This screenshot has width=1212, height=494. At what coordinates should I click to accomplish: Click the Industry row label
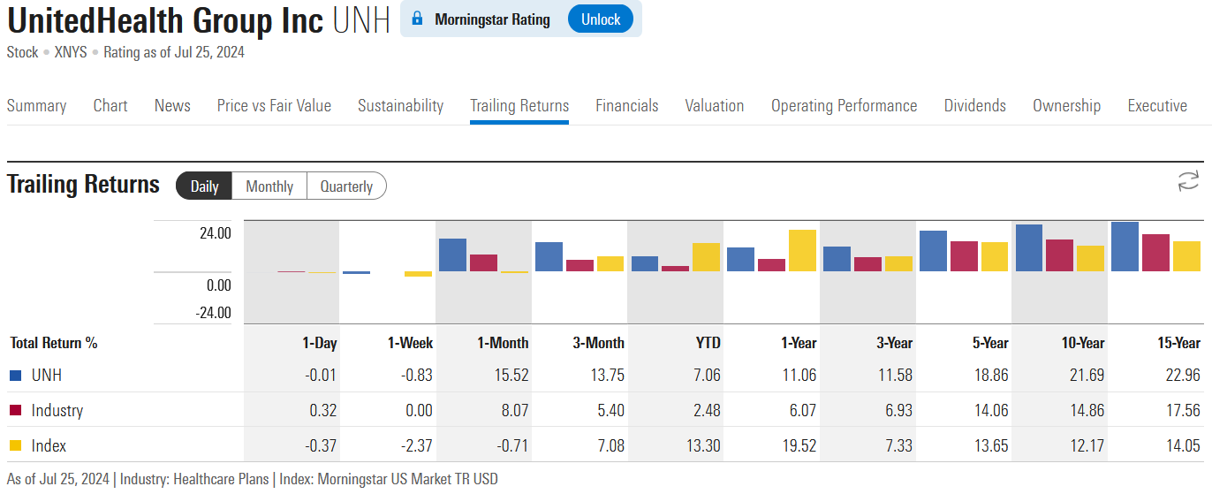[57, 411]
